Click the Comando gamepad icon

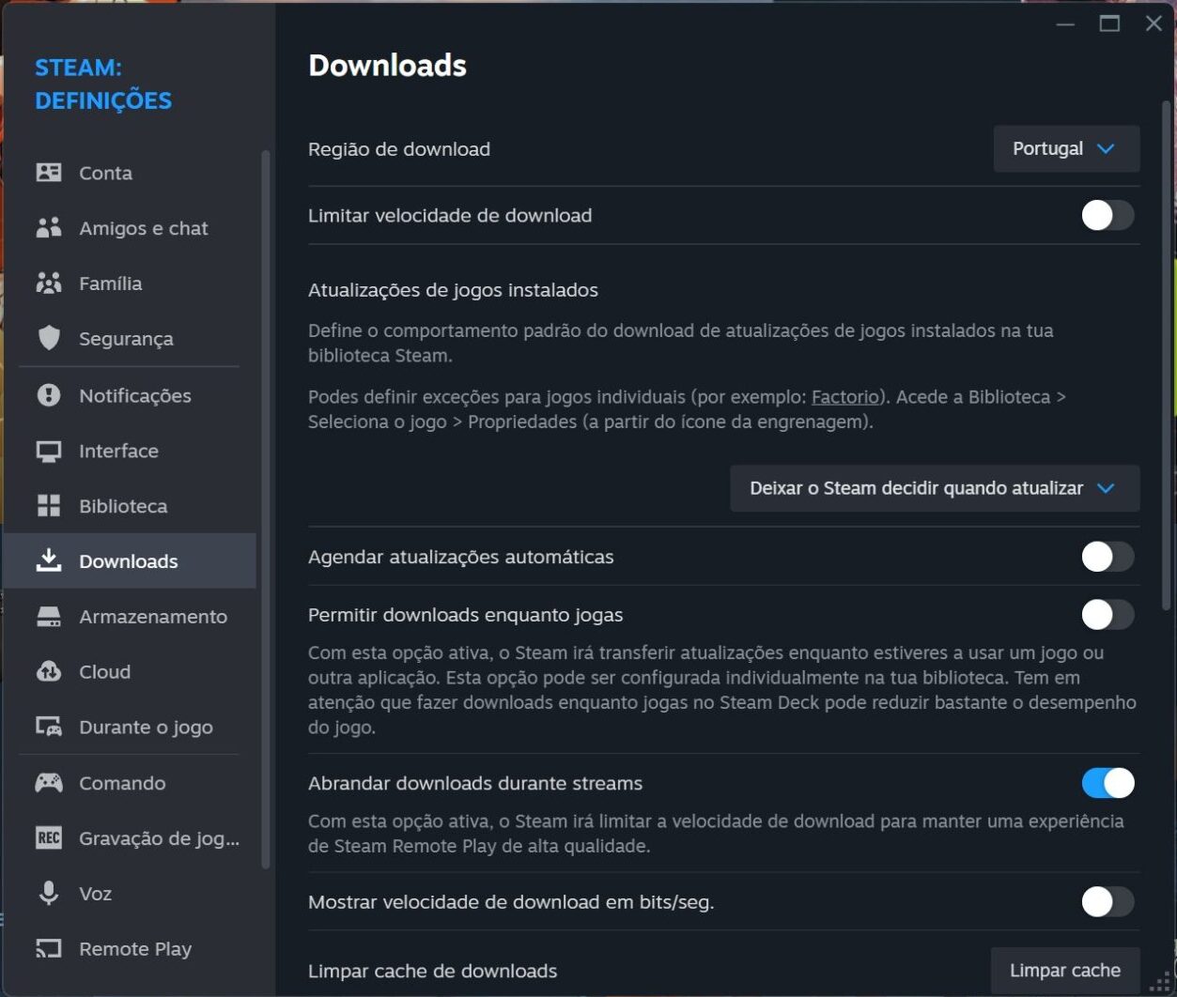(49, 783)
